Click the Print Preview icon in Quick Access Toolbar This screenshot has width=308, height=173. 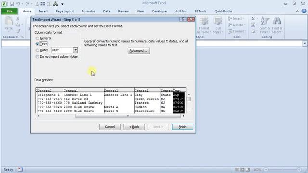coord(37,4)
